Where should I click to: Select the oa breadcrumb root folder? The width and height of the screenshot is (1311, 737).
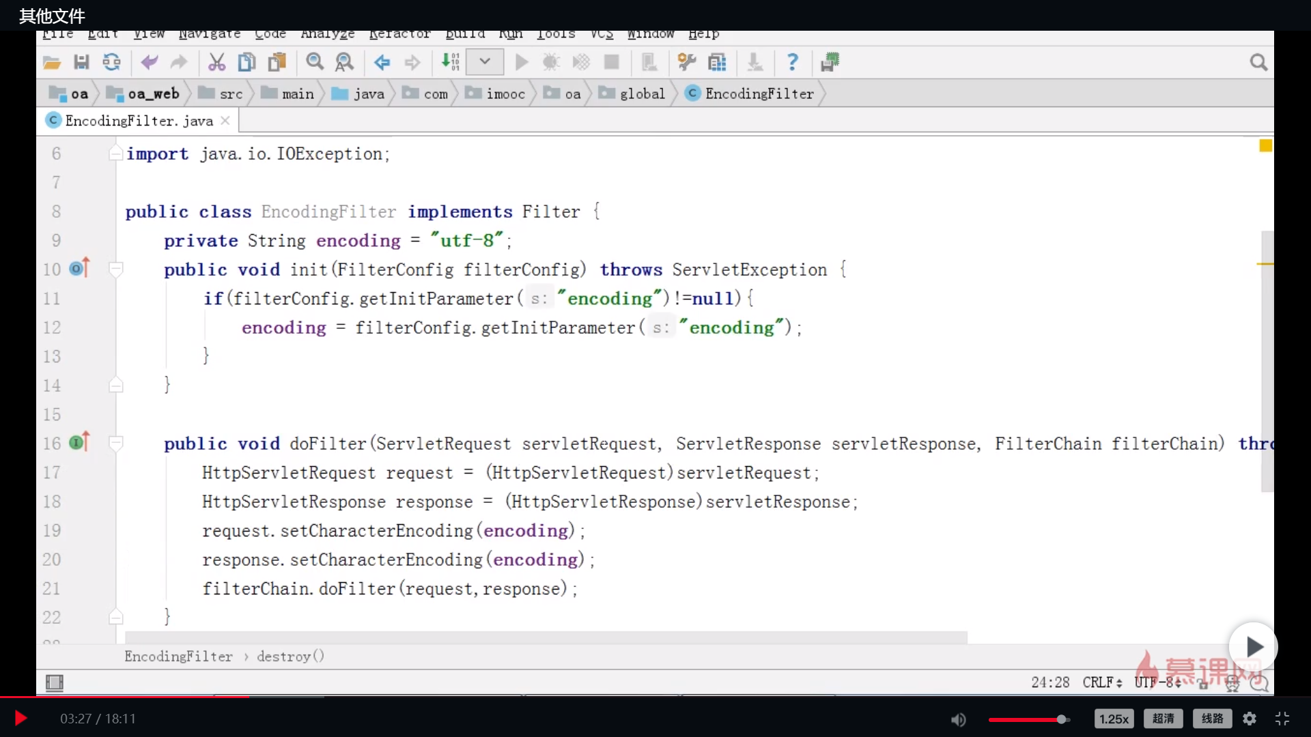point(69,94)
